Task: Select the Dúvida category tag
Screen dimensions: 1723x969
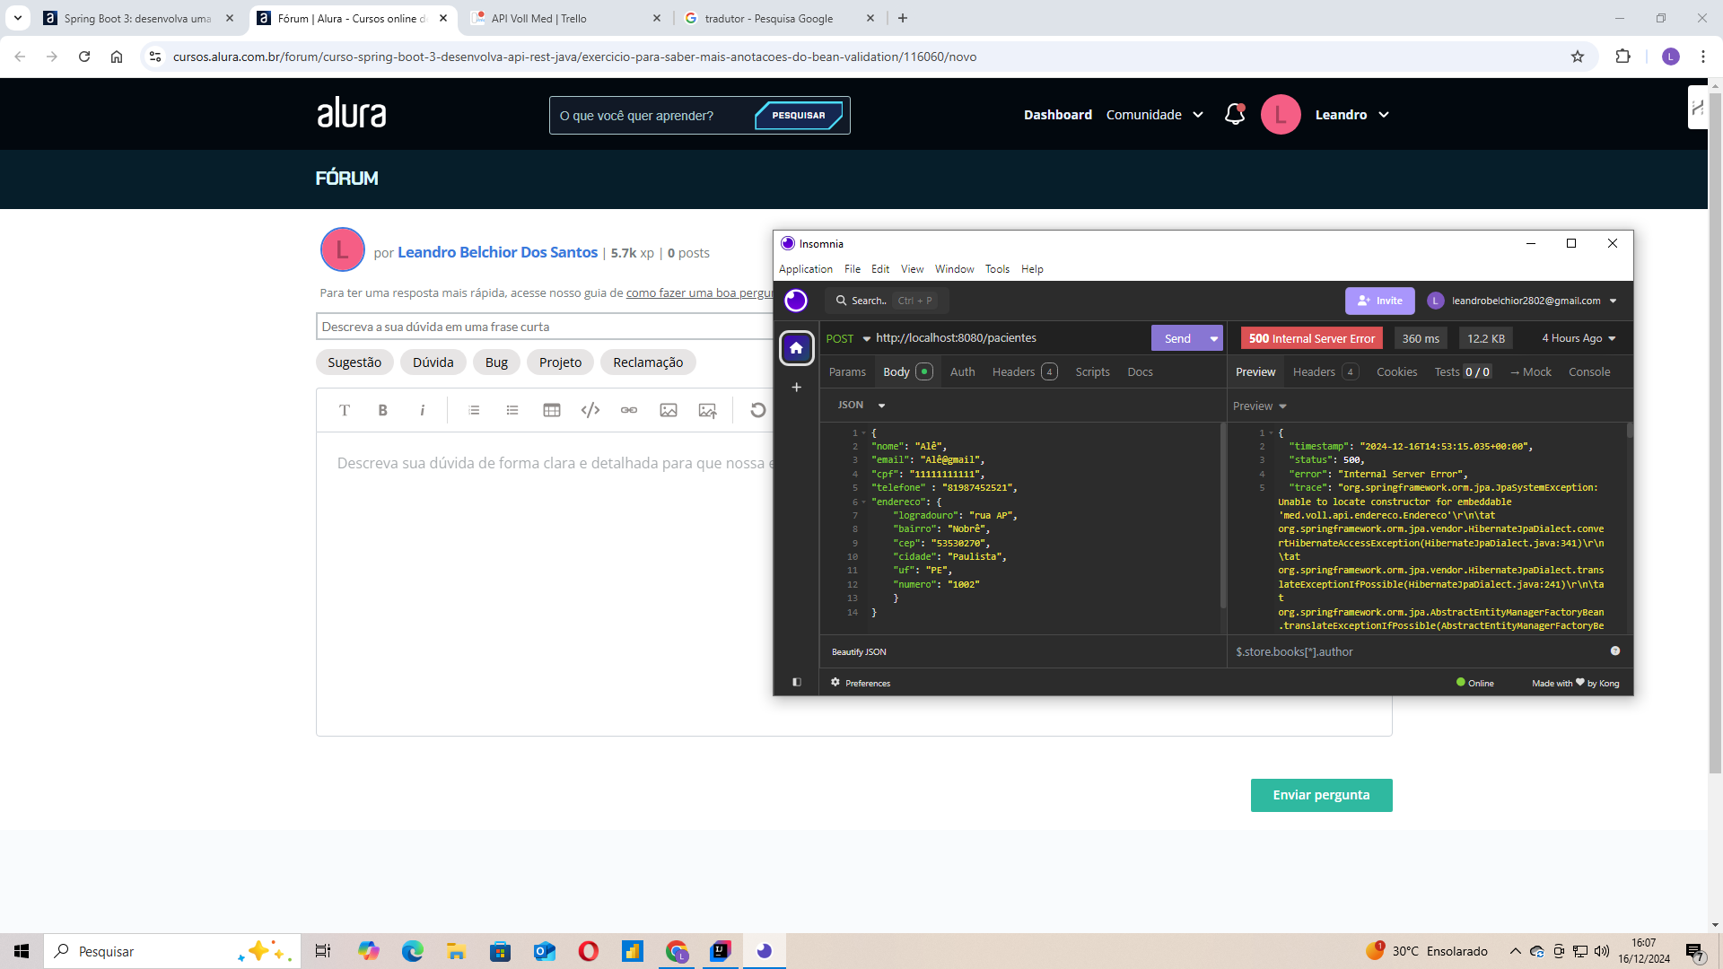Action: tap(433, 362)
